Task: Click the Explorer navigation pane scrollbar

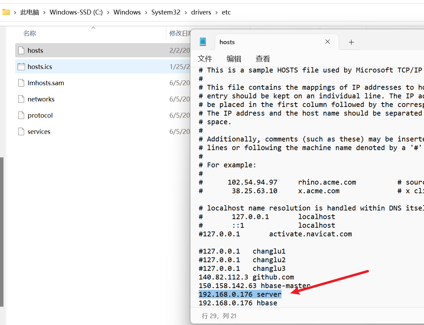Action: [x=2, y=231]
